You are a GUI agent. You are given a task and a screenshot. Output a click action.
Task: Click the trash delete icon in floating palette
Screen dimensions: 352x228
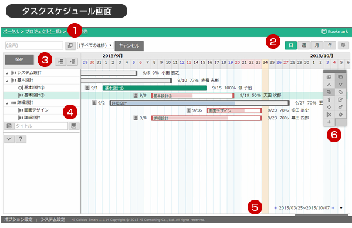[340, 115]
